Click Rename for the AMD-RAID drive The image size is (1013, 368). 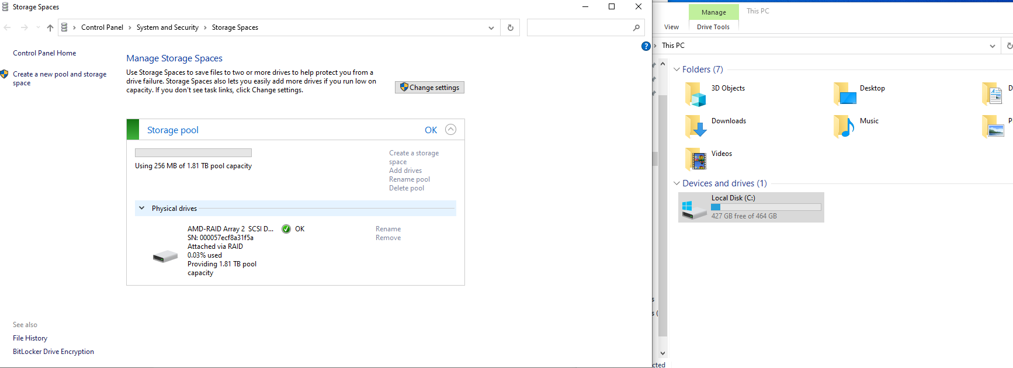[388, 229]
